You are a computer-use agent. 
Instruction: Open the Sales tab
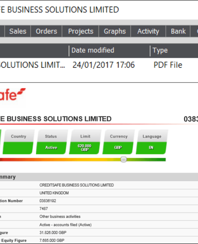(x=18, y=31)
